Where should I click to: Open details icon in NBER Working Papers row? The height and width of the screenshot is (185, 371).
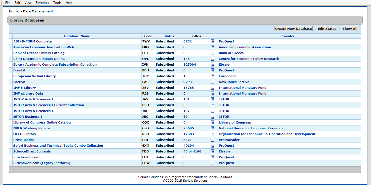(213, 128)
